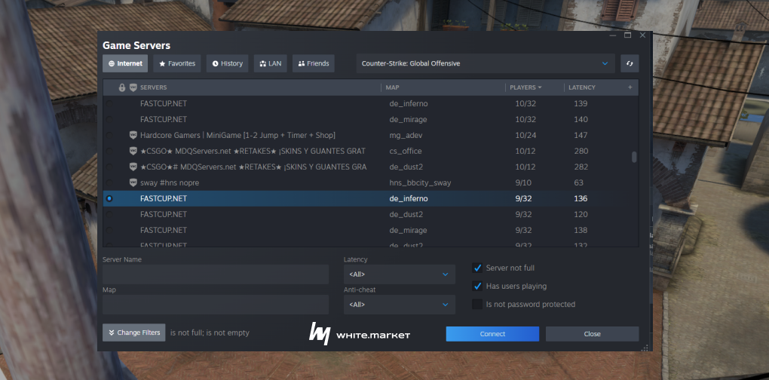The image size is (769, 380).
Task: Close the Game Servers window
Action: [642, 35]
